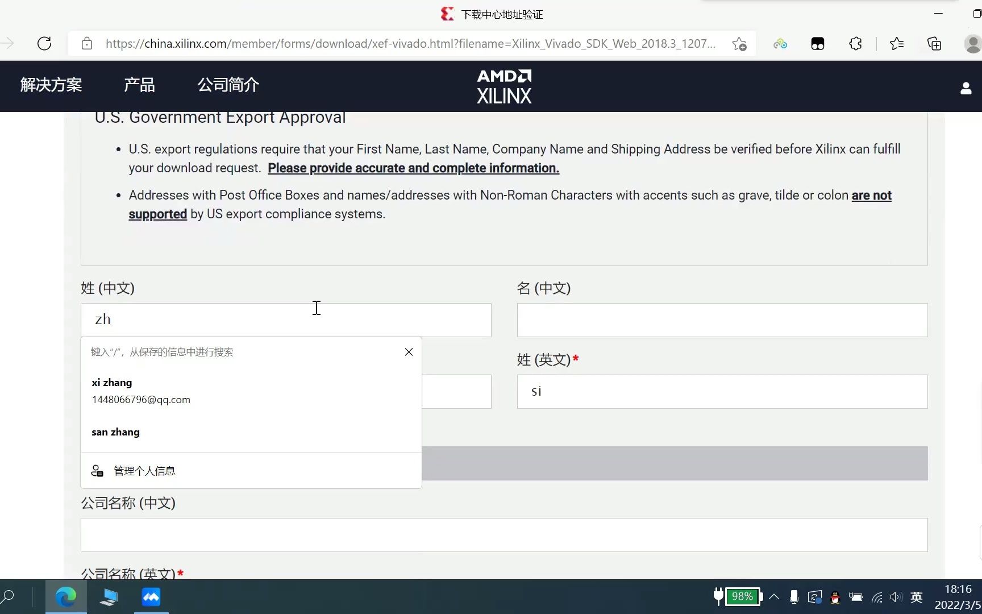The image size is (982, 614).
Task: Focus the 姓 (英文) field containing si
Action: pyautogui.click(x=722, y=392)
